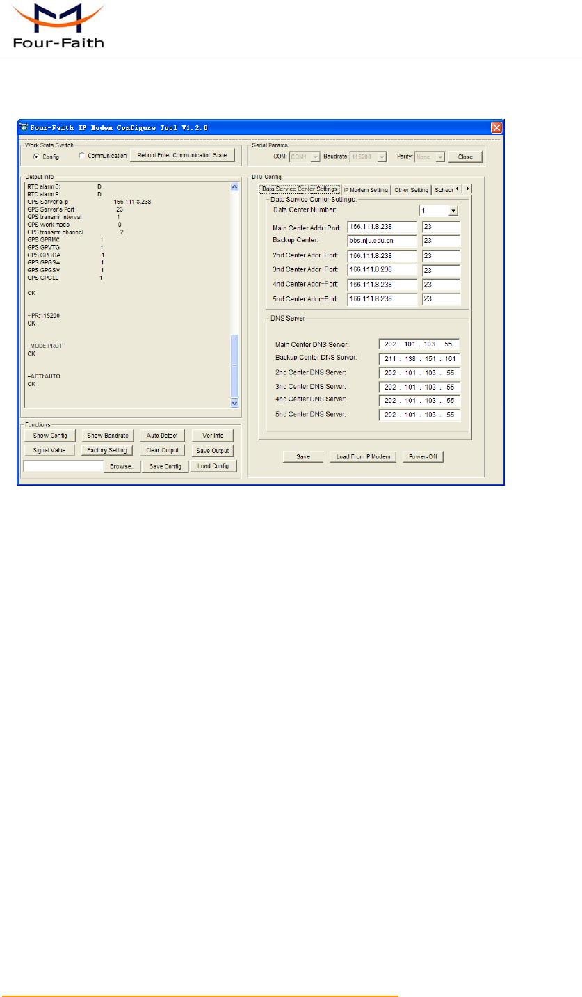Click 2nd Center DNS Server field
Screen dimensions: 582x997
click(x=419, y=373)
